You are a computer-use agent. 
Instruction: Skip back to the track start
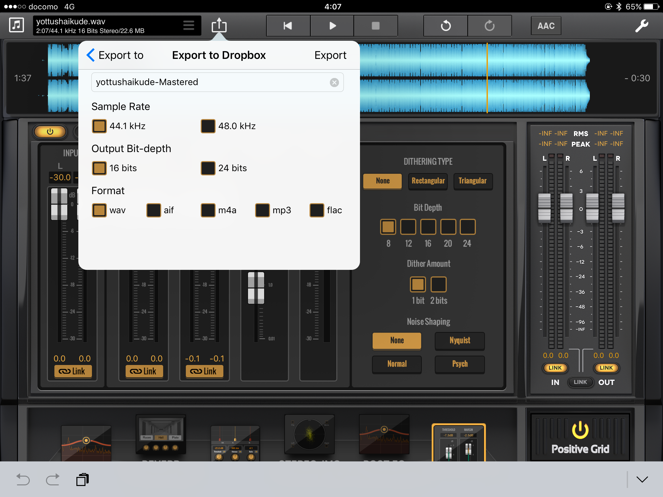click(x=288, y=26)
